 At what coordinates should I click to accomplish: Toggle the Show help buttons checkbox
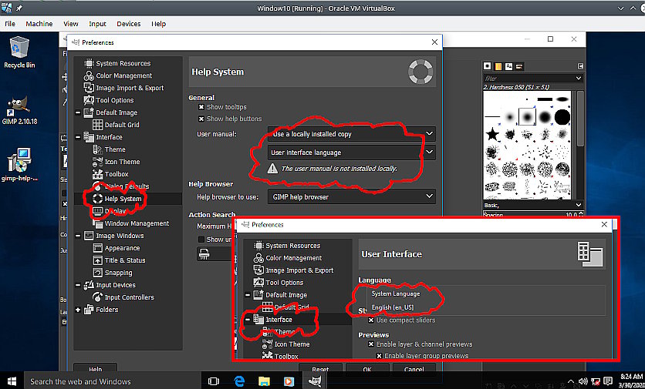201,119
